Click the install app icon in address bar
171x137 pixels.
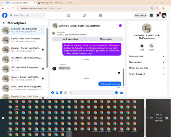point(152,9)
